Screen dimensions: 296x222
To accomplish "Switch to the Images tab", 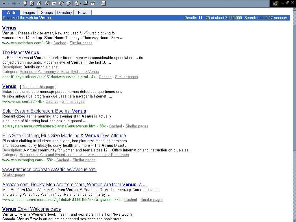I will pos(29,12).
